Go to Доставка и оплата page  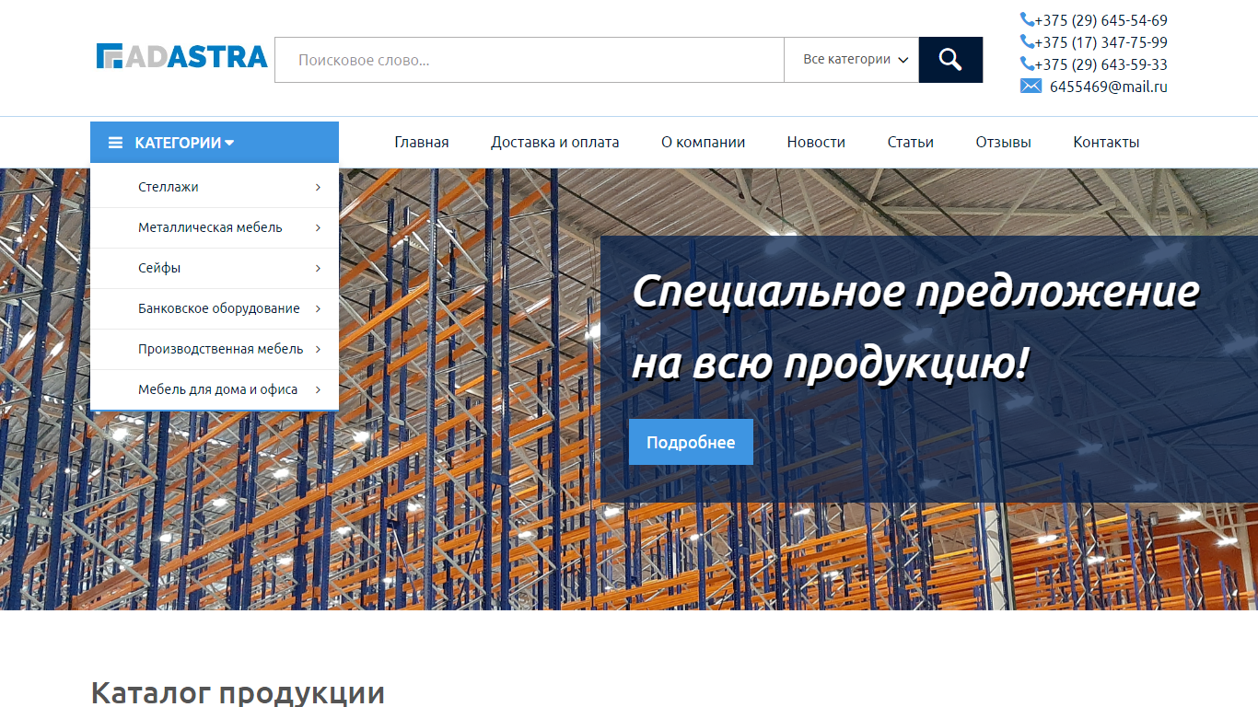coord(555,142)
